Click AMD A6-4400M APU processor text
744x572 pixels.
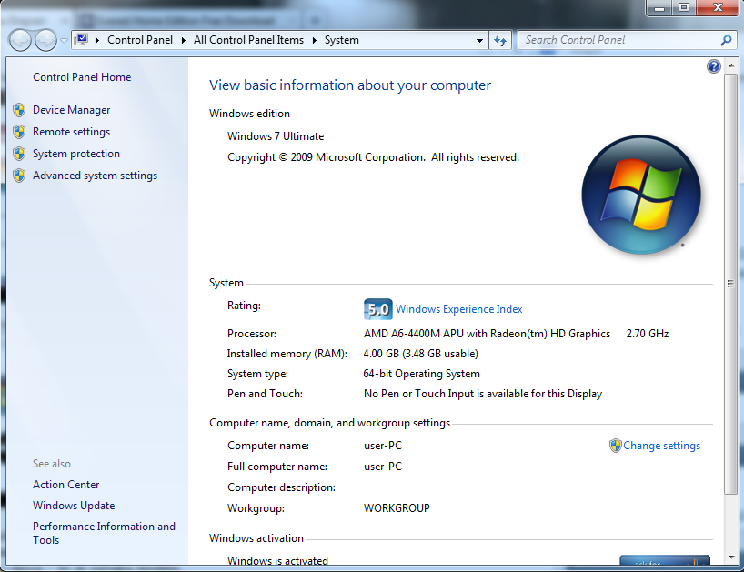click(x=487, y=334)
